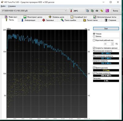Viewport: 123px width, 121px height.
Task: Click the Выход button
Action: coord(116,11)
